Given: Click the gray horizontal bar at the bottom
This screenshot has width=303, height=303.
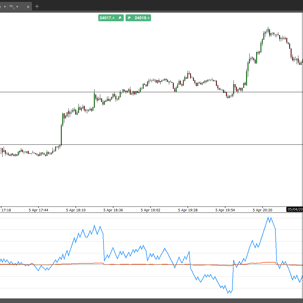Looking at the screenshot, I should pyautogui.click(x=151, y=300).
